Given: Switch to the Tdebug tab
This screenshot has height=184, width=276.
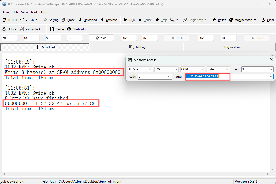Looking at the screenshot, I should tap(137, 47).
